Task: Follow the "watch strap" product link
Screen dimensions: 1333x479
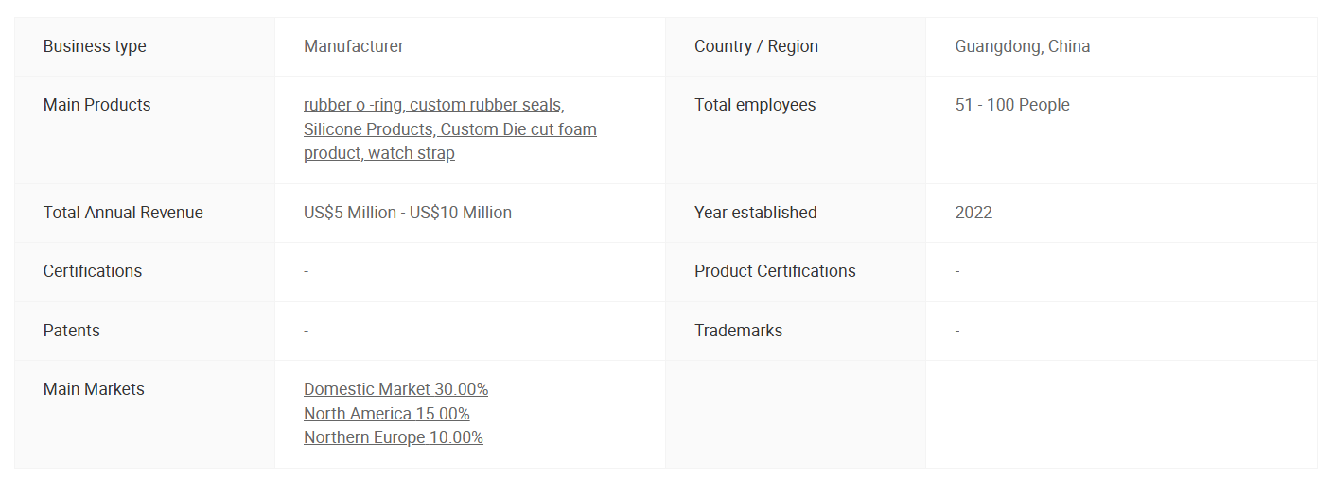Action: pyautogui.click(x=412, y=153)
